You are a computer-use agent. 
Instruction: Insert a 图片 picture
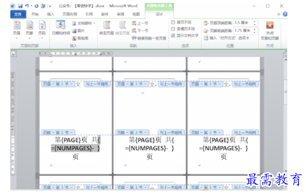pos(78,31)
